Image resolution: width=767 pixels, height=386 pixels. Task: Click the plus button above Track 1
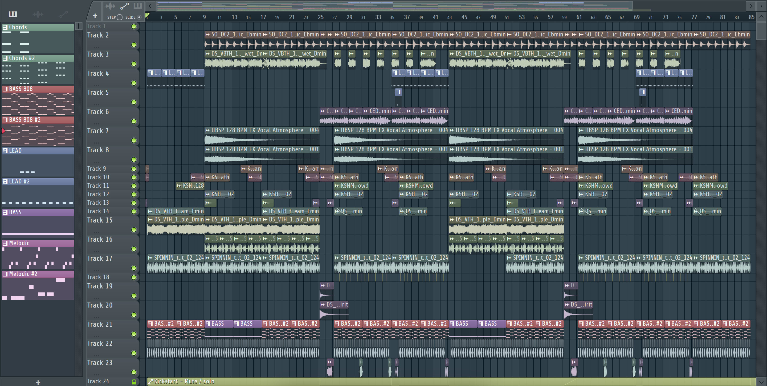click(x=95, y=16)
